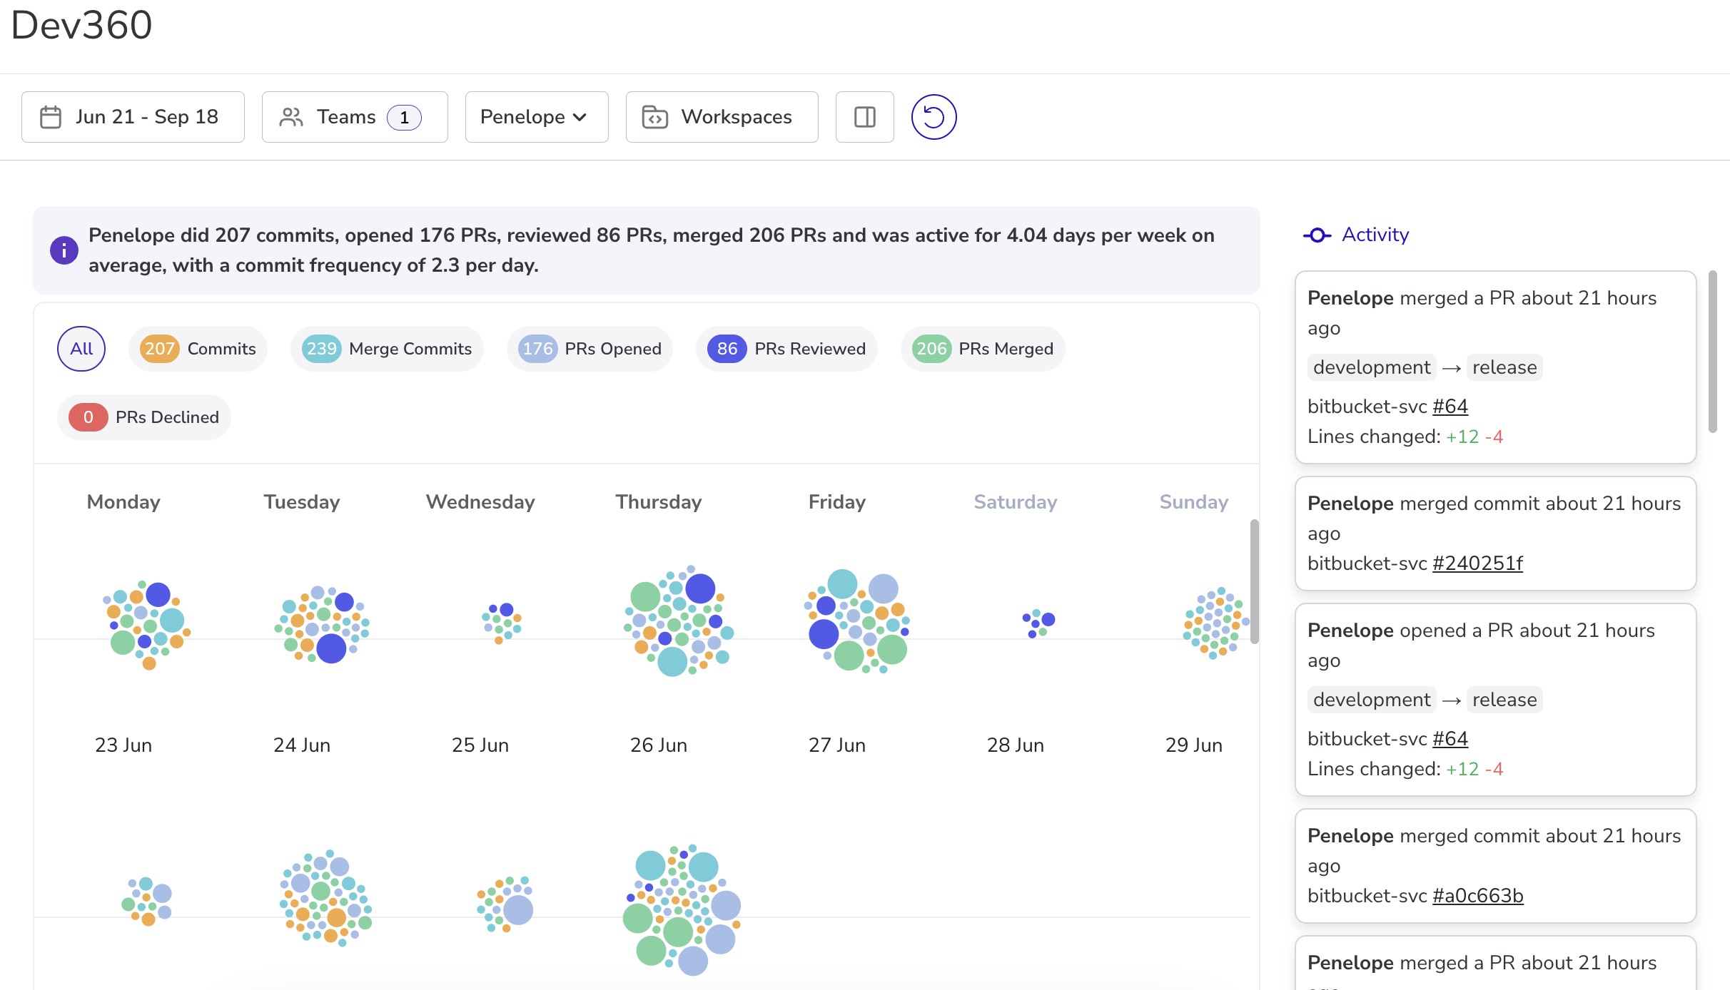
Task: Open the Workspaces selector
Action: (722, 117)
